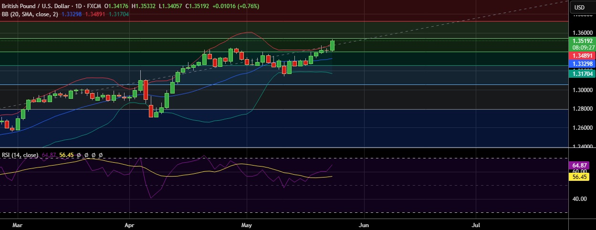The image size is (596, 230).
Task: Click the close value C1.35192 in legend
Action: click(198, 7)
